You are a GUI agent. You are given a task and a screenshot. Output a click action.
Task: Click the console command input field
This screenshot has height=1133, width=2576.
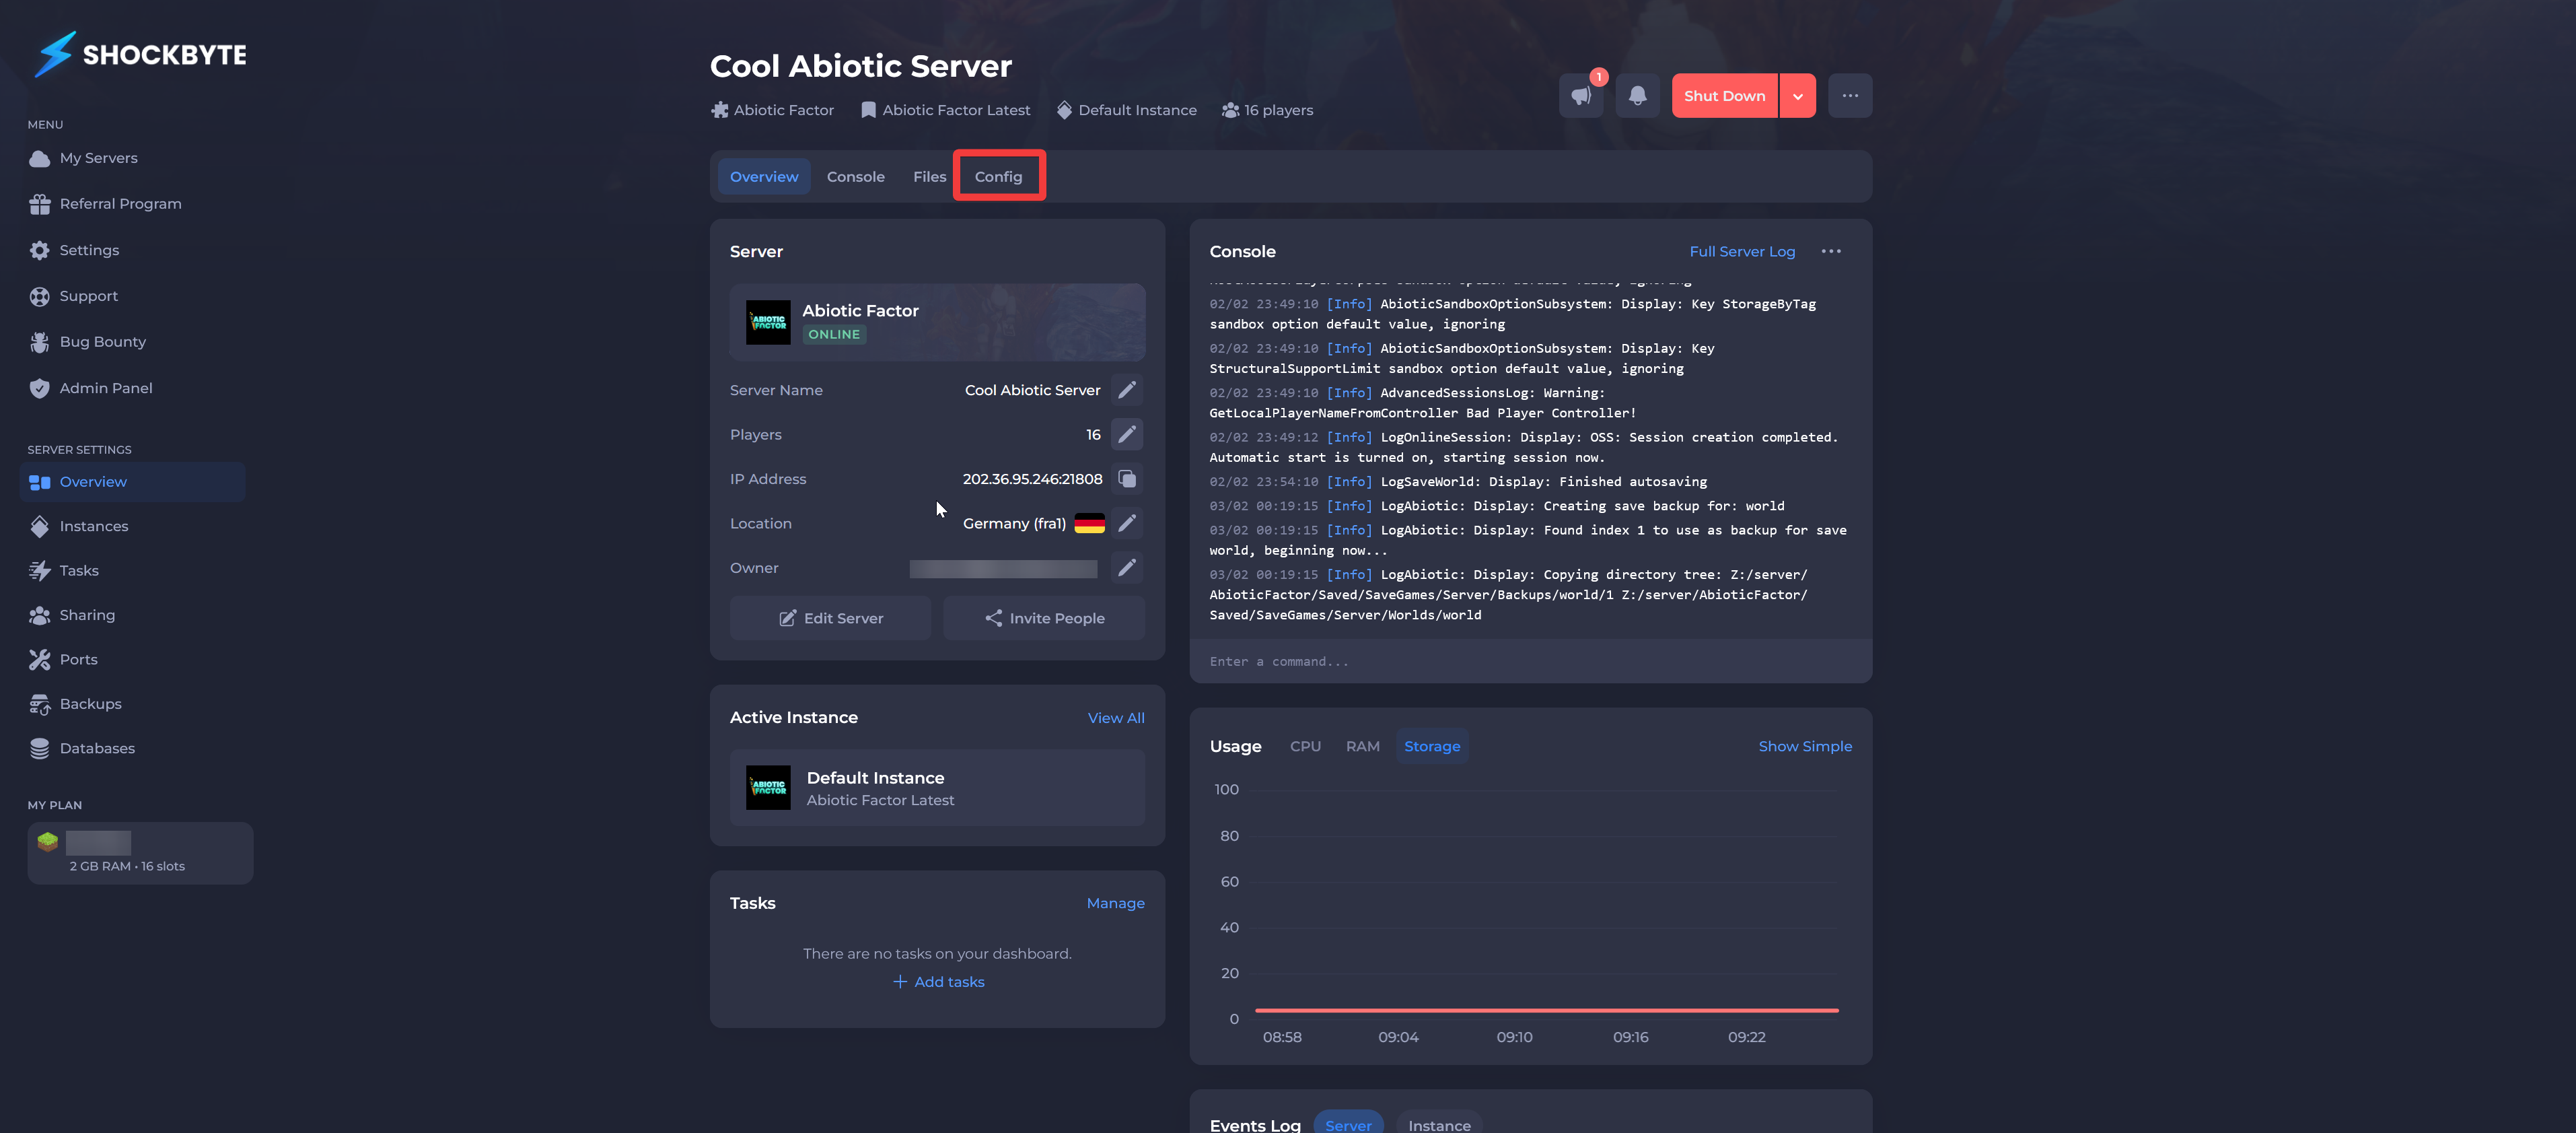pos(1530,661)
